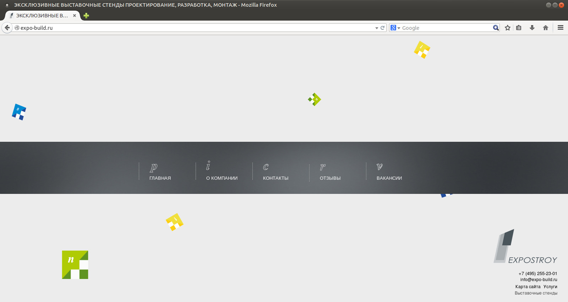Open the bookmarks list icon
Image resolution: width=568 pixels, height=302 pixels.
519,28
